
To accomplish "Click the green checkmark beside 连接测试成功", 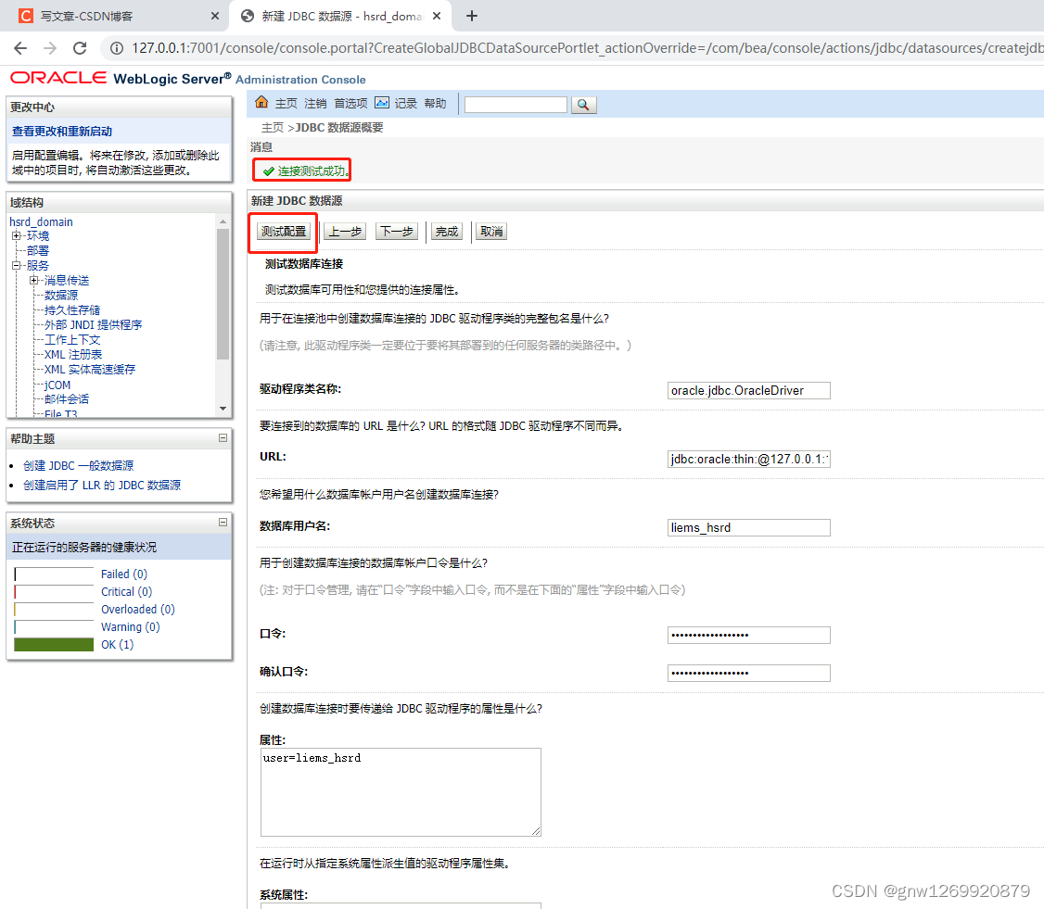I will click(267, 170).
